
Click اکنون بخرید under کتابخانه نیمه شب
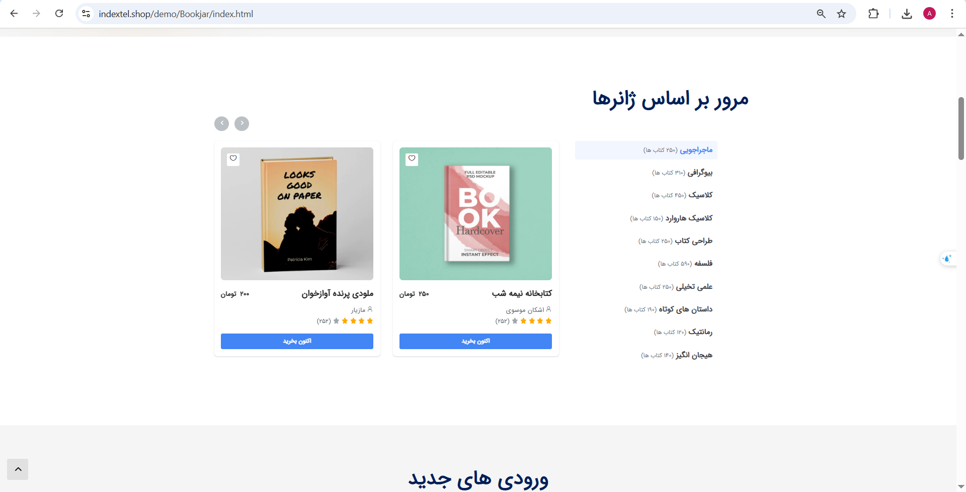tap(475, 341)
